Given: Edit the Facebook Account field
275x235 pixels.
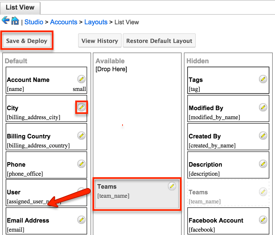Looking at the screenshot, I should pyautogui.click(x=263, y=220).
